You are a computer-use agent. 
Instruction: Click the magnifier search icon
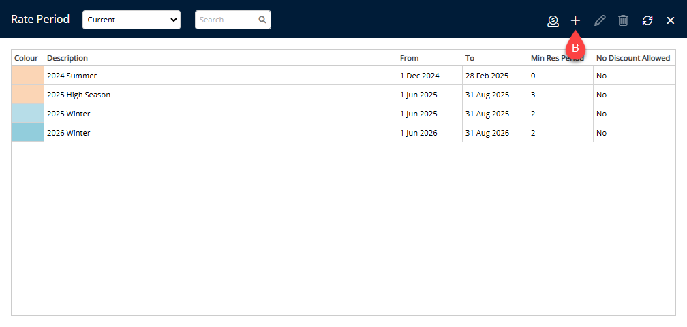(x=262, y=20)
